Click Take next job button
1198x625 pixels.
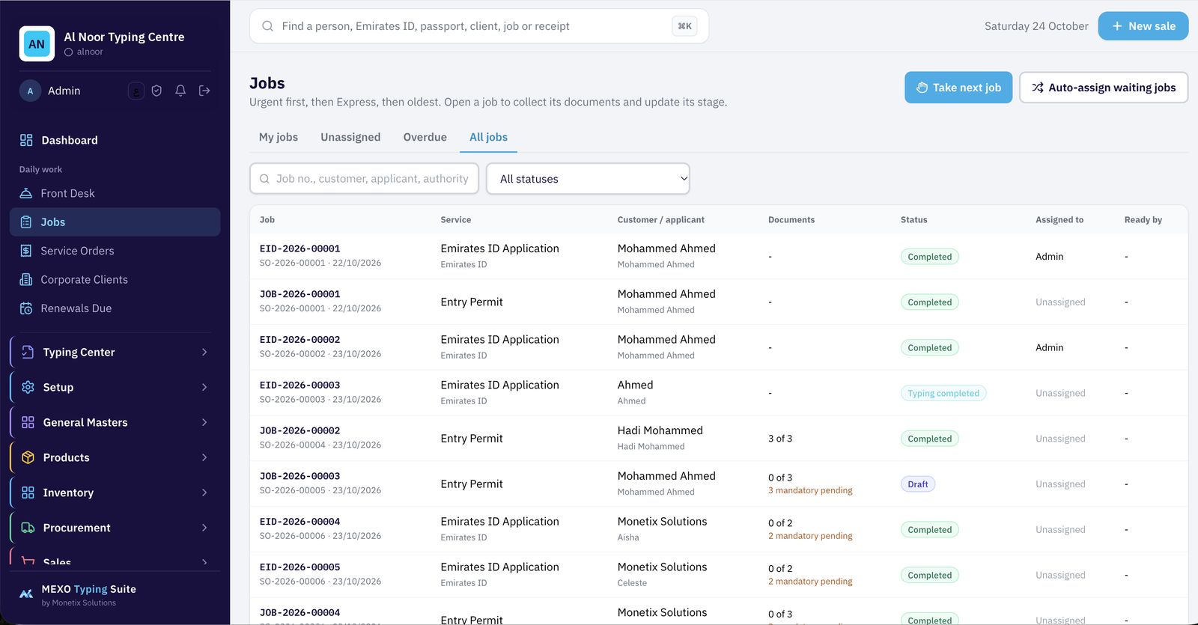[958, 88]
